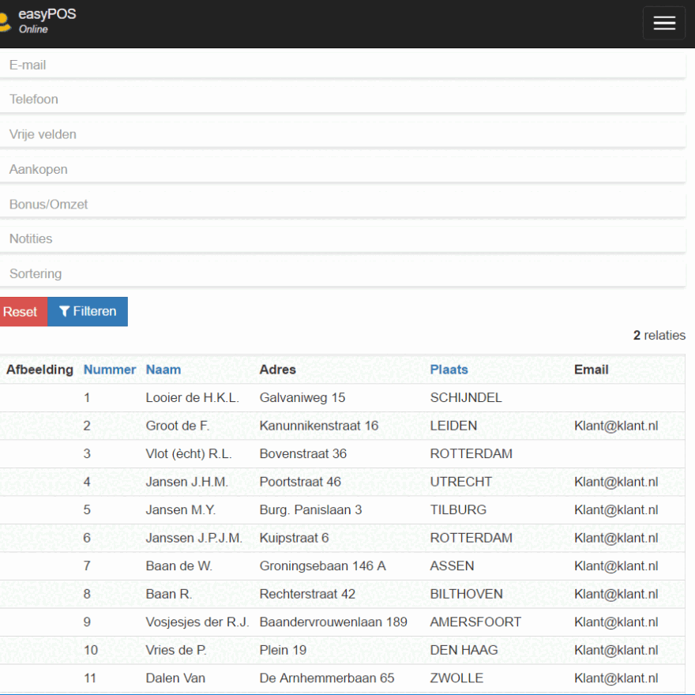Screen dimensions: 695x695
Task: Click the LEIDEN place cell
Action: coord(453,426)
